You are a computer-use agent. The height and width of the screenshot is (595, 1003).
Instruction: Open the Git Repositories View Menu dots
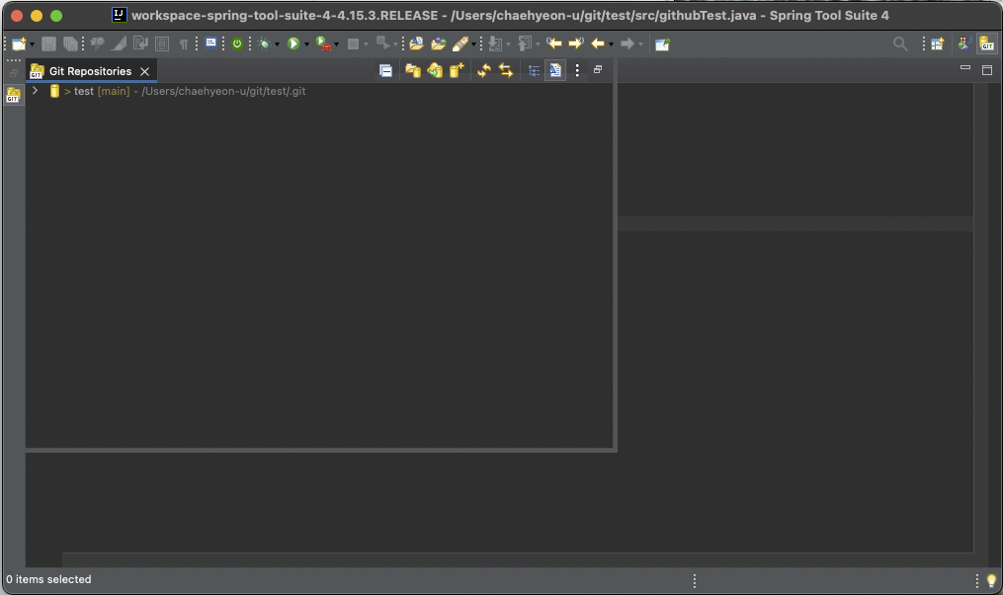[577, 70]
